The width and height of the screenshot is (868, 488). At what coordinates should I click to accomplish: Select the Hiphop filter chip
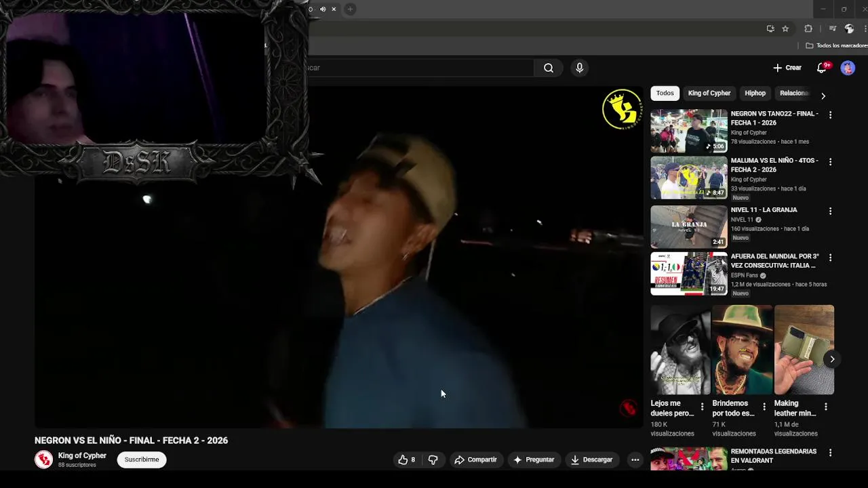(755, 93)
